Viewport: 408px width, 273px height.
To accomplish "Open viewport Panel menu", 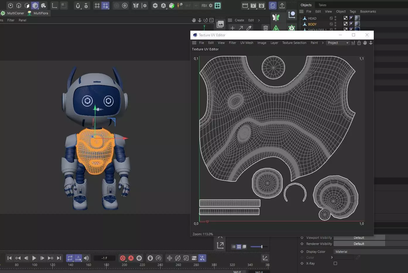I will (23, 20).
